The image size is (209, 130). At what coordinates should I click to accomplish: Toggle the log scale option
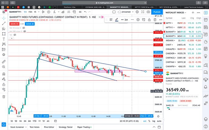[154, 121]
